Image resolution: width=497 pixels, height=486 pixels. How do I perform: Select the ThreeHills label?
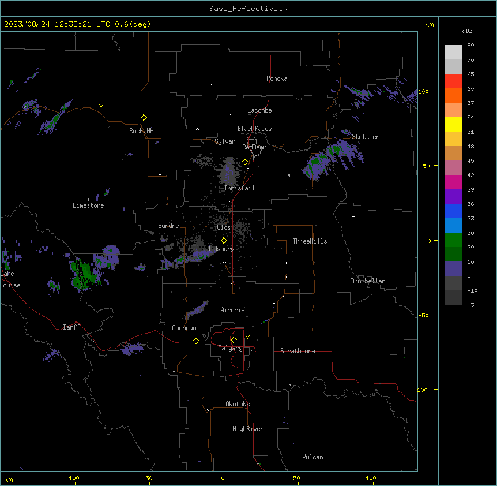point(310,241)
